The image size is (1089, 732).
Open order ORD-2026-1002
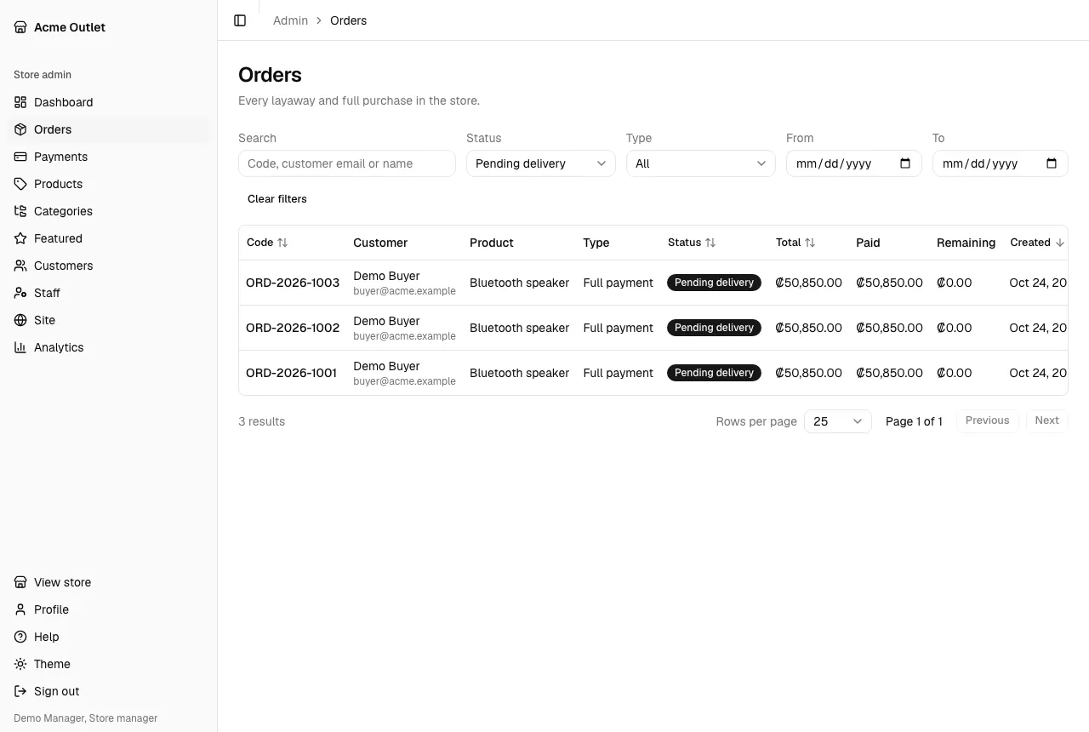(293, 328)
